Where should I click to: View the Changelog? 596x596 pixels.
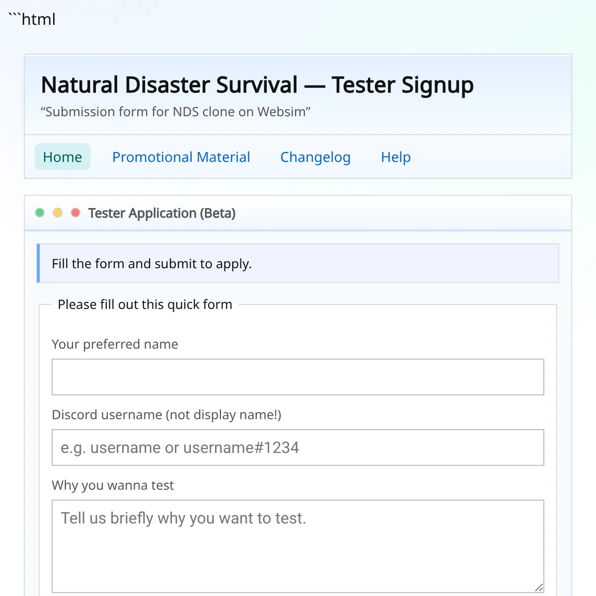coord(315,157)
